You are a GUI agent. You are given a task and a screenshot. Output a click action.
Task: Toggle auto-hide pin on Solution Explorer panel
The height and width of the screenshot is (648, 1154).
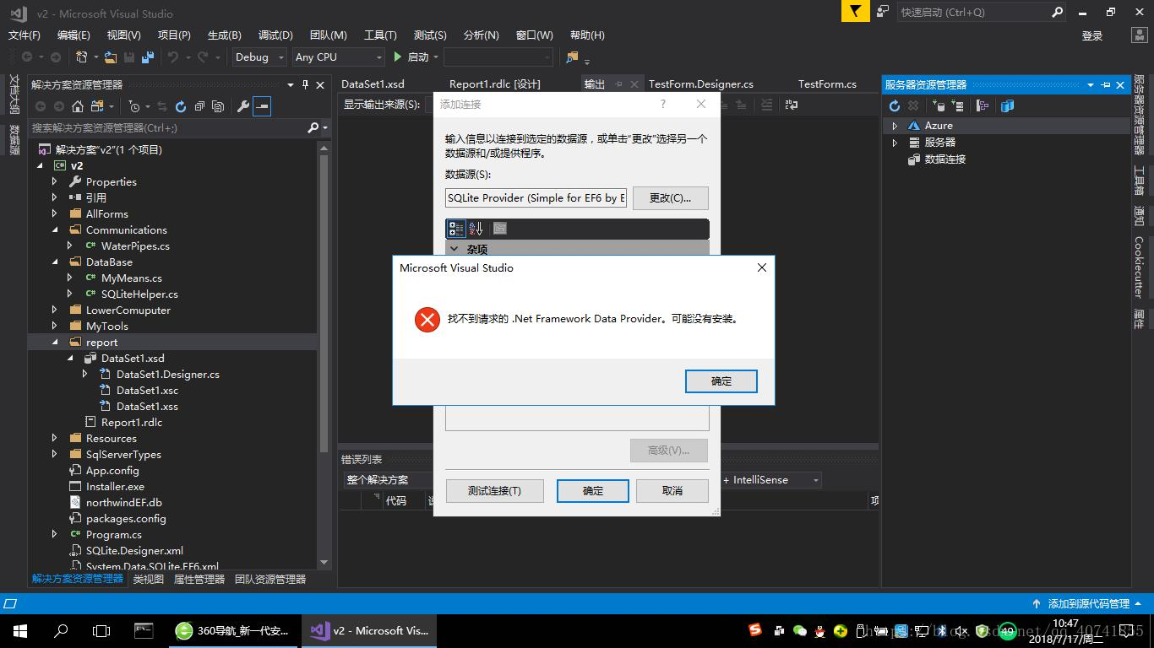[x=306, y=85]
